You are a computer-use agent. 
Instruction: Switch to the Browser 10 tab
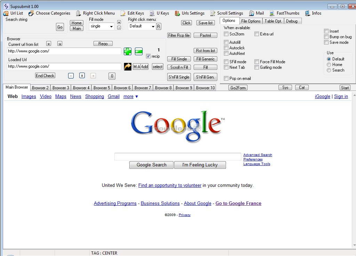(205, 88)
